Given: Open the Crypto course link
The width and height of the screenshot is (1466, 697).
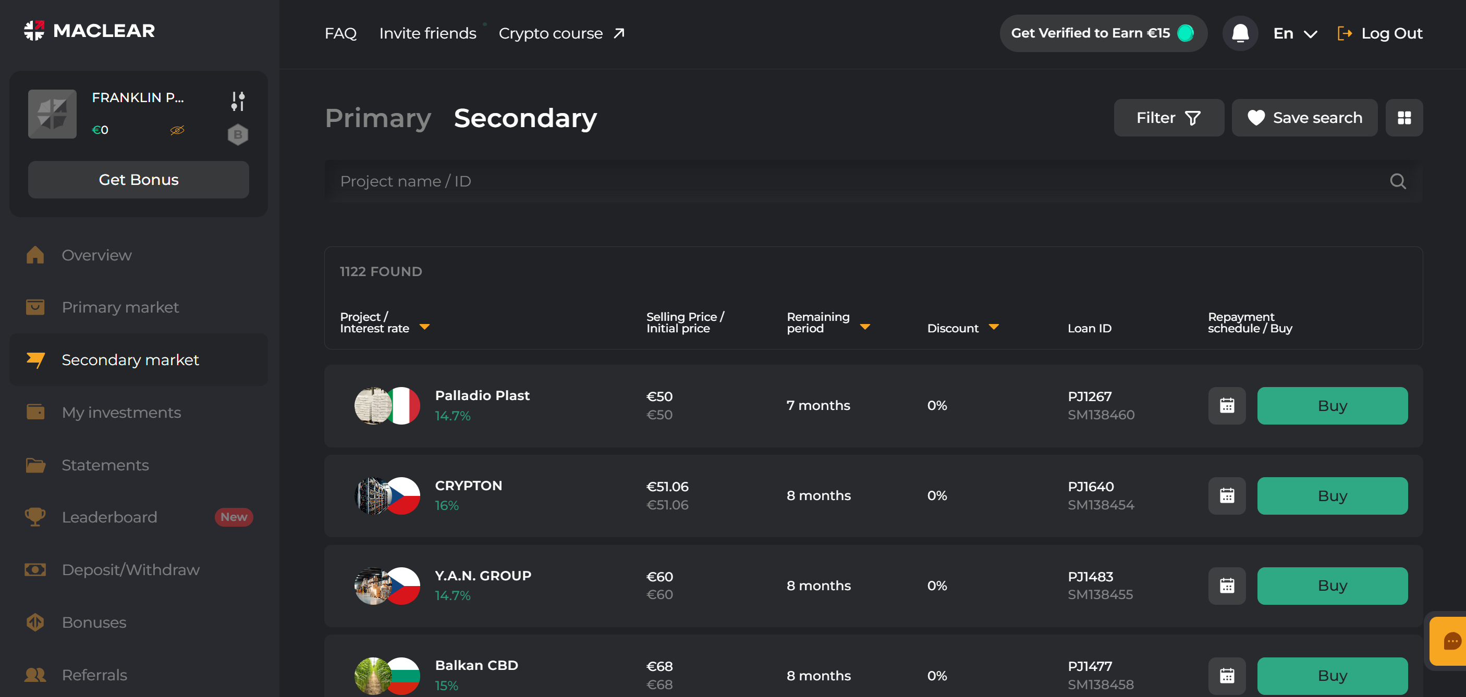Looking at the screenshot, I should pos(561,33).
